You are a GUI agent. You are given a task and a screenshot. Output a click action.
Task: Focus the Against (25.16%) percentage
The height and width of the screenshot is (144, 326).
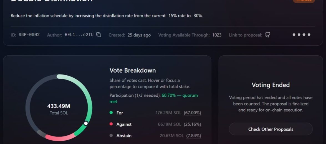pyautogui.click(x=192, y=124)
